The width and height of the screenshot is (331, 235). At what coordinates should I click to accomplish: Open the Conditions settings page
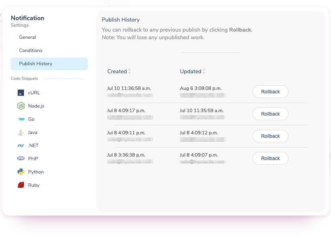click(x=31, y=50)
